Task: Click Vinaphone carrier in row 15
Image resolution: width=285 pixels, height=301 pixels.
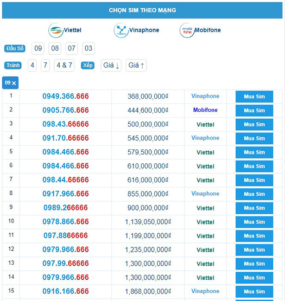Action: [205, 291]
